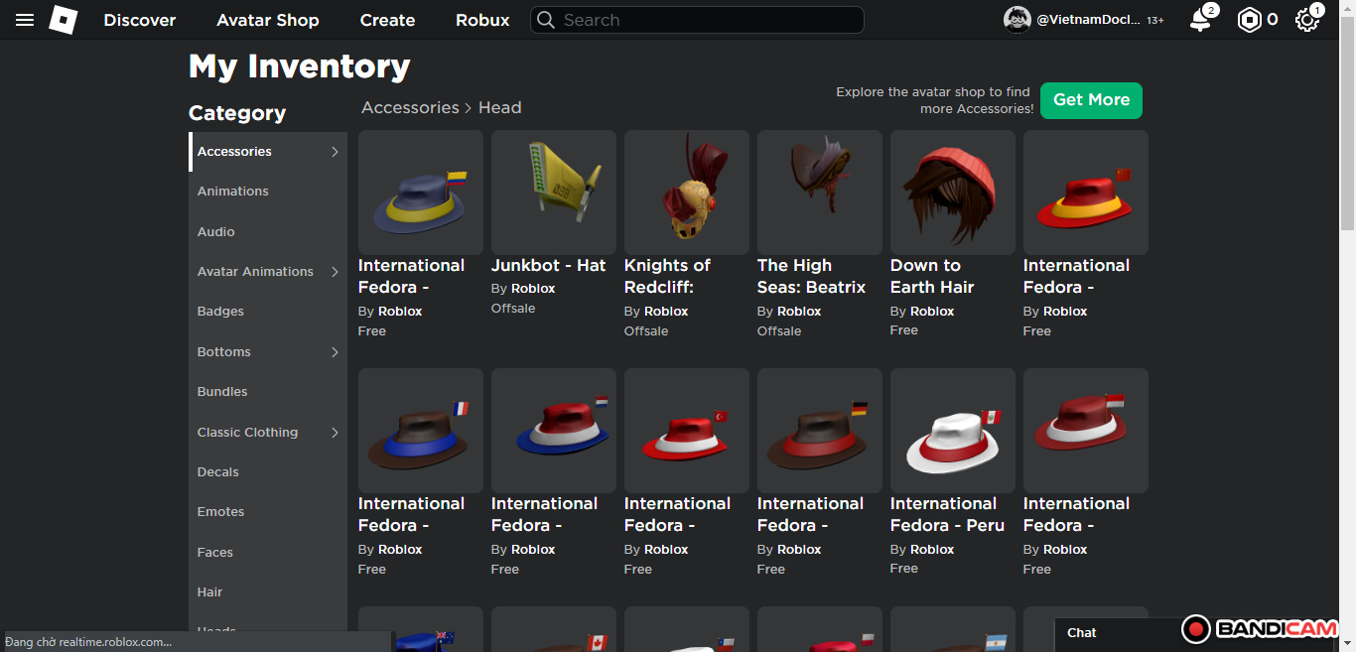Open the Junkbot - Hat item link
Viewport: 1356px width, 652px height.
[x=548, y=266]
